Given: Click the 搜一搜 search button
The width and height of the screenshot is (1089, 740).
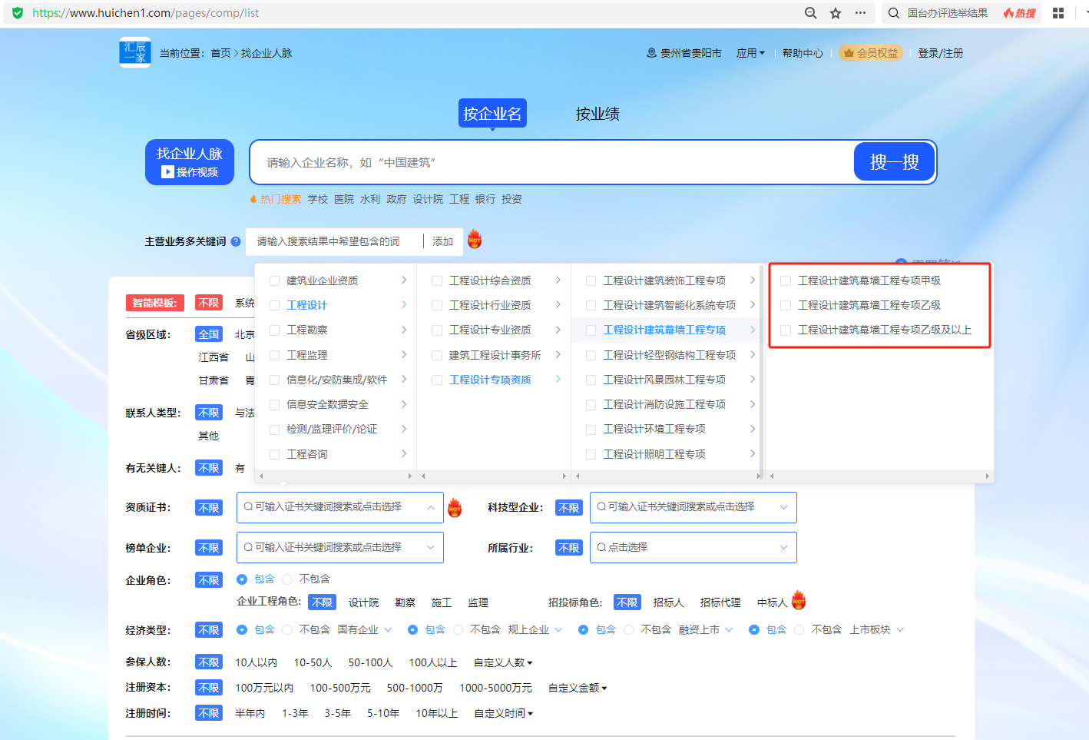Looking at the screenshot, I should [894, 162].
